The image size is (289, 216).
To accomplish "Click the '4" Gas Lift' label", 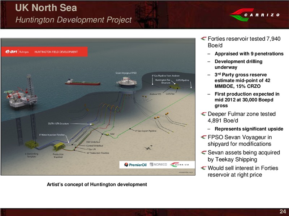I will [x=91, y=149].
